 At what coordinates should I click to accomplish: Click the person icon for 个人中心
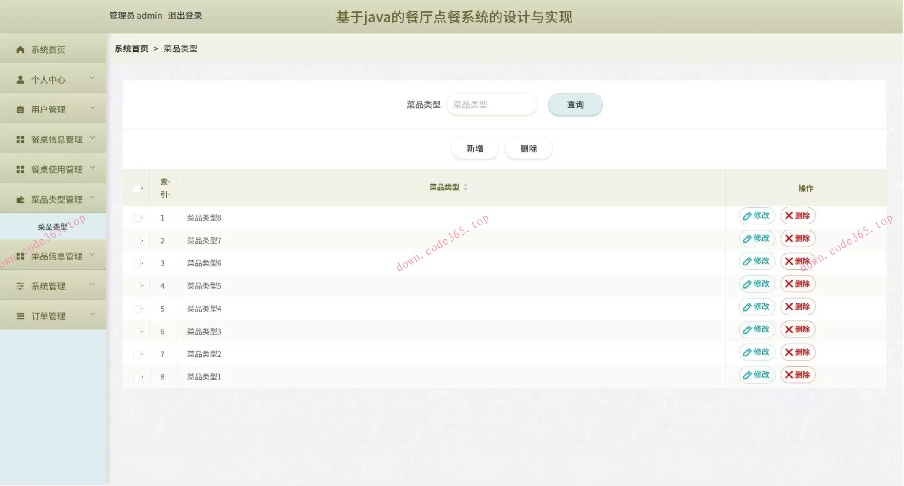coord(20,79)
